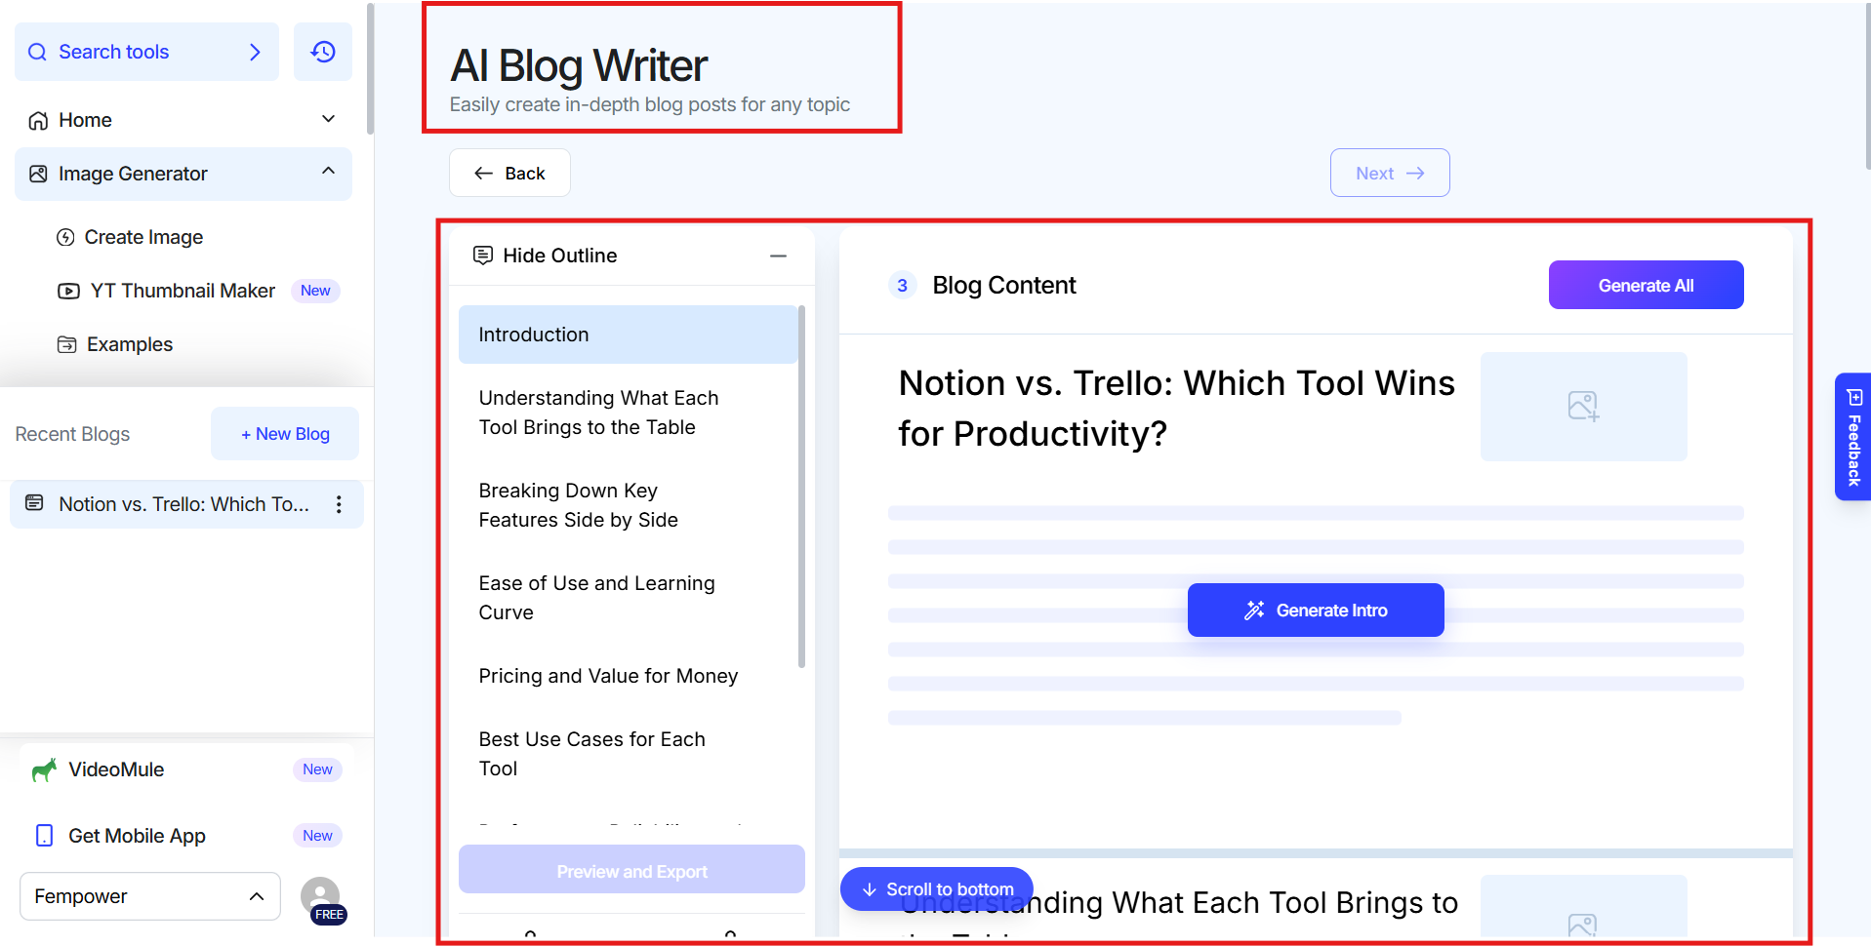Click Hide Outline label
1871x946 pixels.
point(559,256)
